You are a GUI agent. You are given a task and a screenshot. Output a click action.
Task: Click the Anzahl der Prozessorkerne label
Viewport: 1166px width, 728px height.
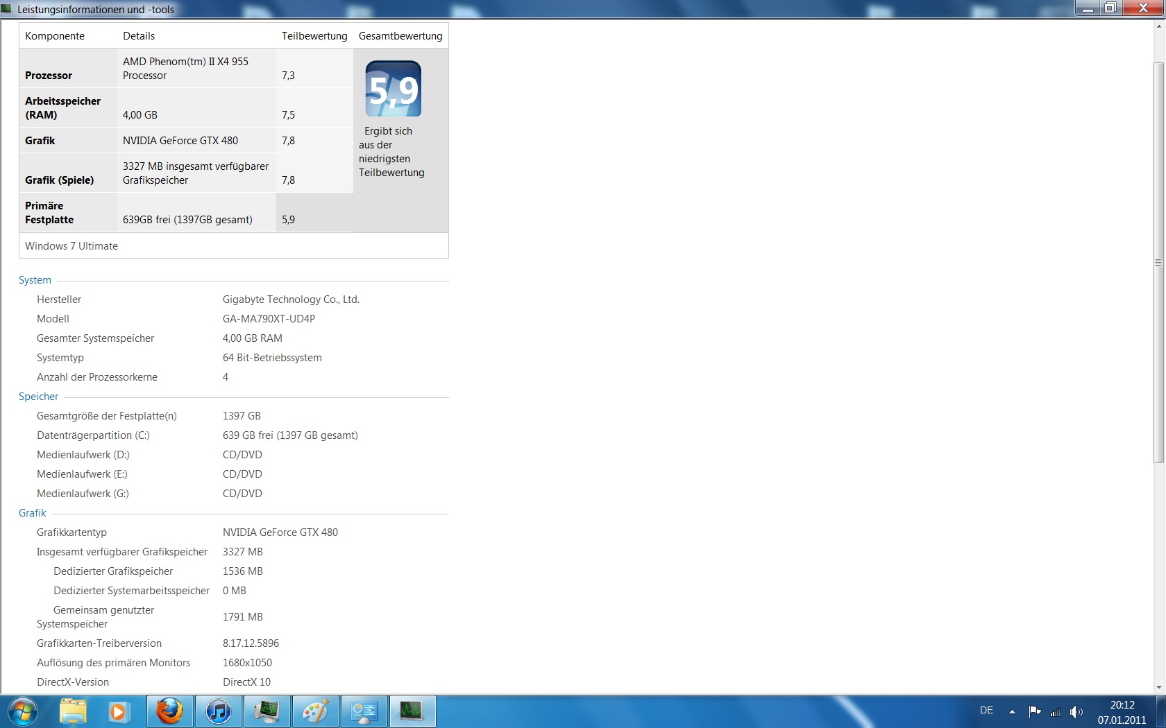tap(97, 377)
